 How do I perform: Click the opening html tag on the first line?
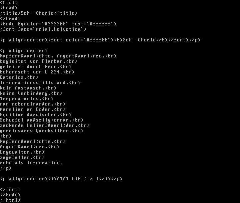point(9,3)
